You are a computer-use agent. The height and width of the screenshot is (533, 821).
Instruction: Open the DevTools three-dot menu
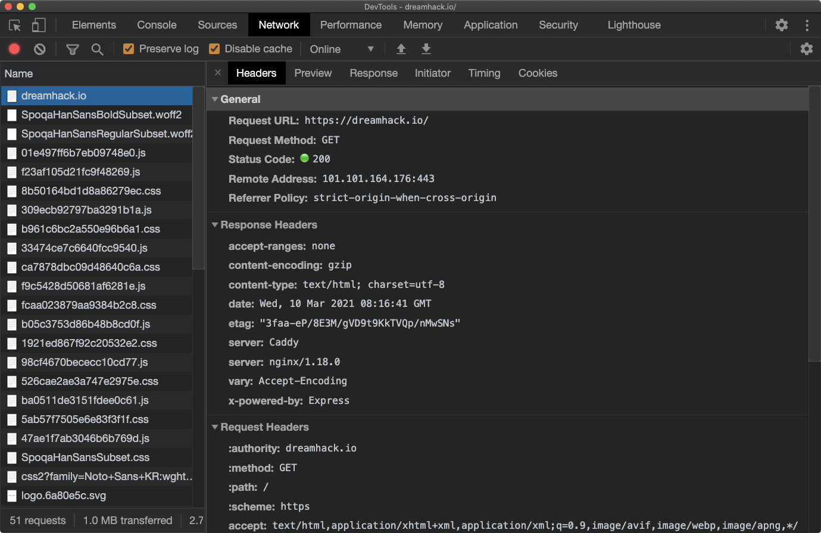(807, 25)
